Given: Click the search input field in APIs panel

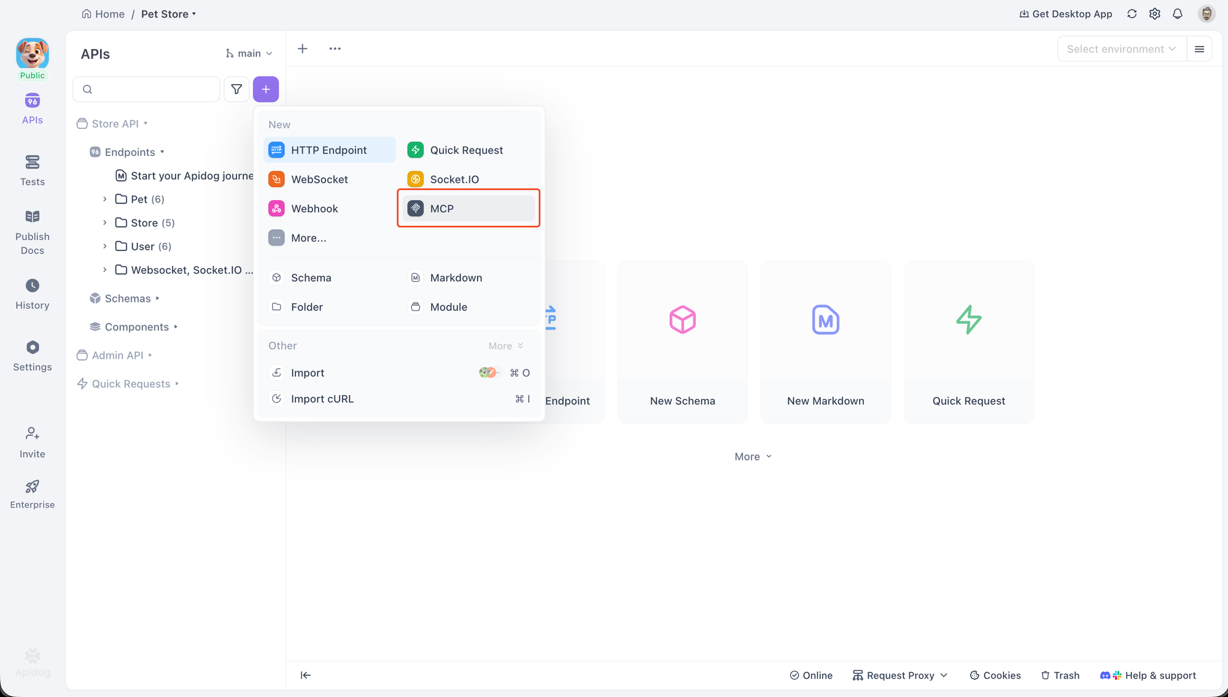Looking at the screenshot, I should pos(146,89).
